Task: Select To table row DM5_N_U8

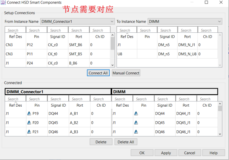Action: pos(167,54)
